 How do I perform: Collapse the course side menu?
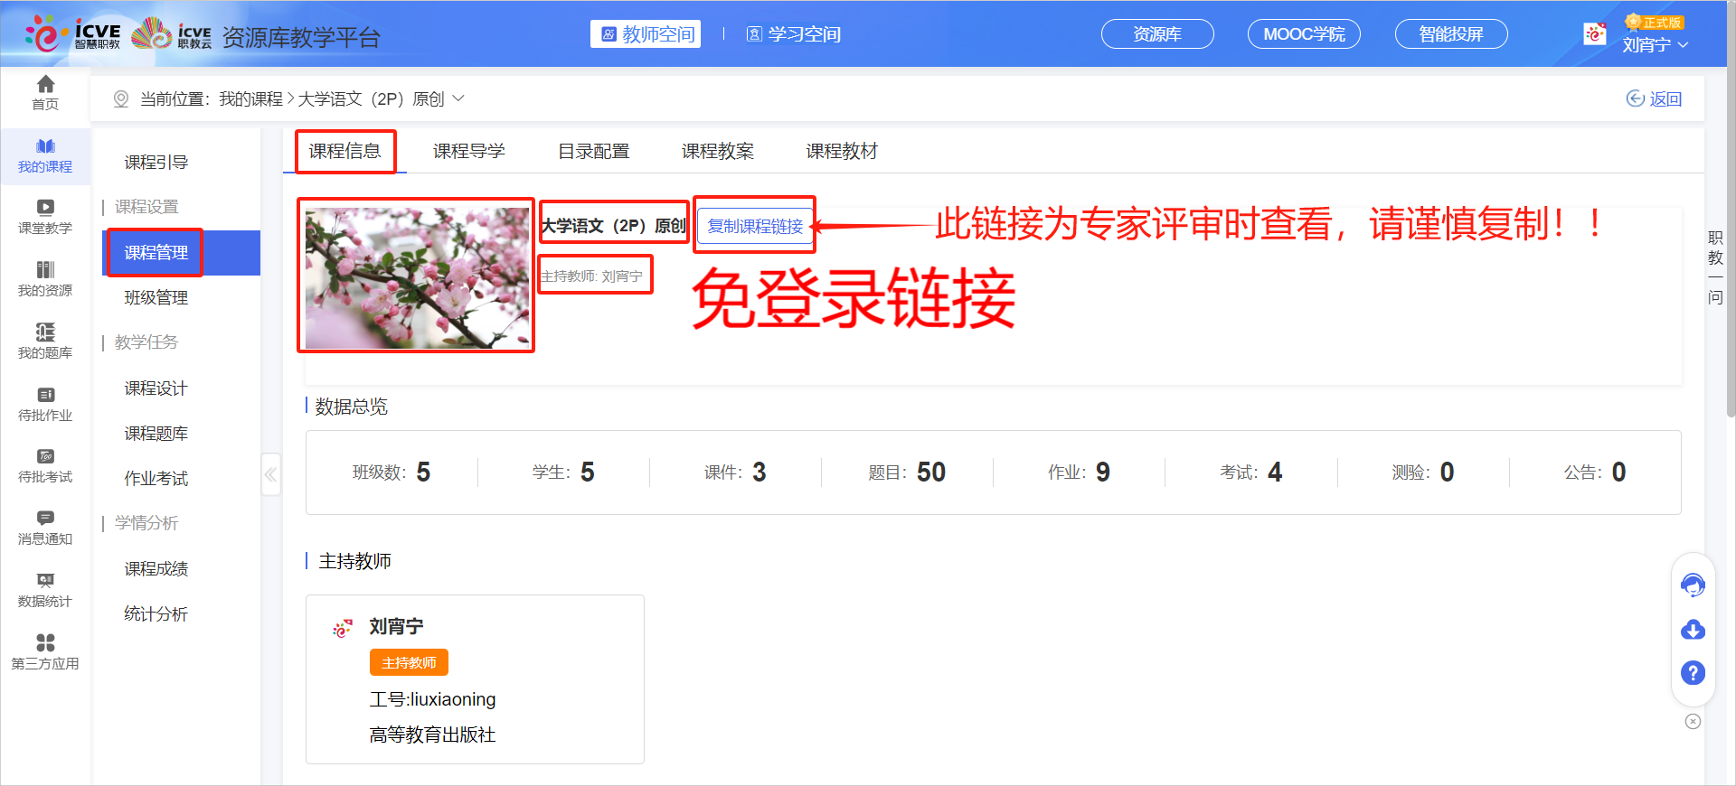[x=270, y=474]
